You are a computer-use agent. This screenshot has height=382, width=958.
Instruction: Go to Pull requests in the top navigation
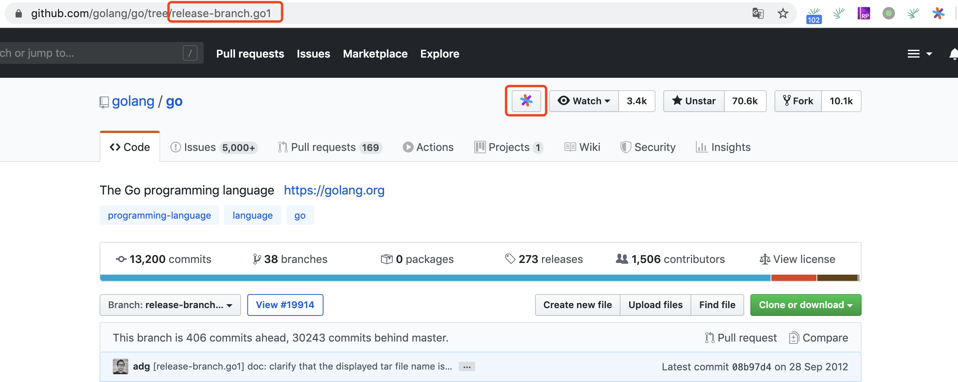[250, 54]
